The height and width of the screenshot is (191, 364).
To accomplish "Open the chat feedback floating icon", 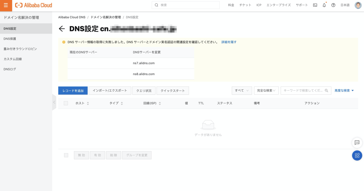I will pyautogui.click(x=357, y=142).
